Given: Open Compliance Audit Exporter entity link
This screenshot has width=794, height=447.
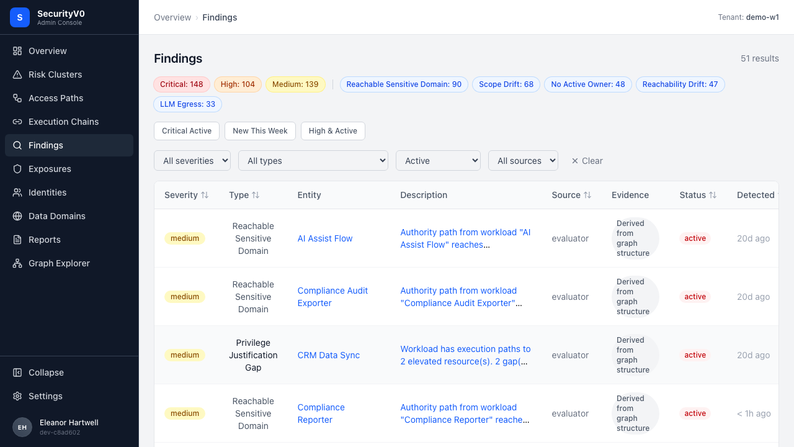Looking at the screenshot, I should pos(332,297).
